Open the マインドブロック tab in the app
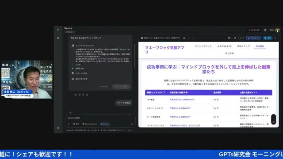 203,46
